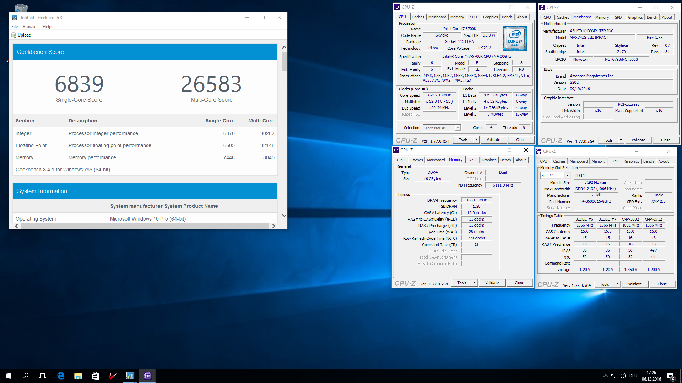Click Memory row in Geekbench table
This screenshot has width=682, height=383.
[145, 157]
